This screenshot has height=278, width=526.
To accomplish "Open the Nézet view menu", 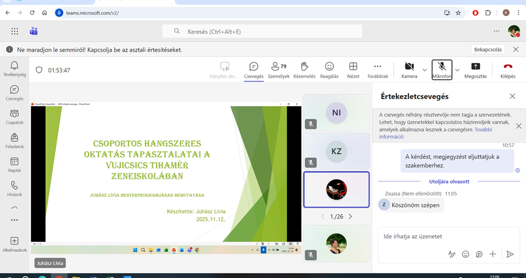I will click(x=353, y=69).
